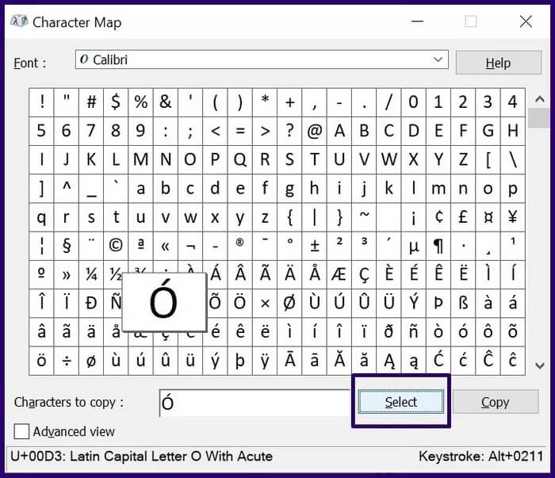Pick the hash # character
The image size is (555, 478).
point(91,102)
